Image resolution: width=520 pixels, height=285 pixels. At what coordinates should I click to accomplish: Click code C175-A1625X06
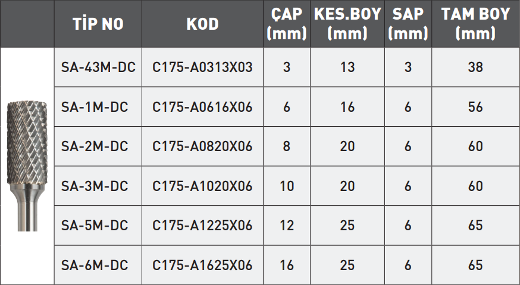(x=202, y=265)
